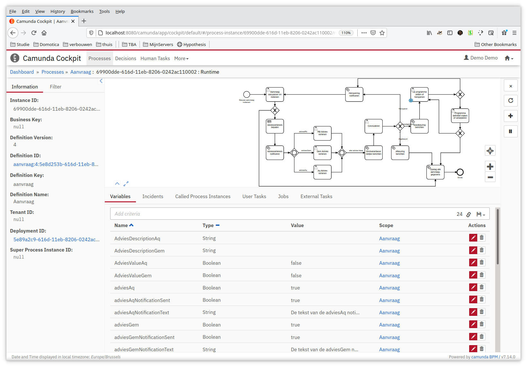Image resolution: width=527 pixels, height=367 pixels.
Task: Open the MijnServers bookmarks folder
Action: click(158, 44)
